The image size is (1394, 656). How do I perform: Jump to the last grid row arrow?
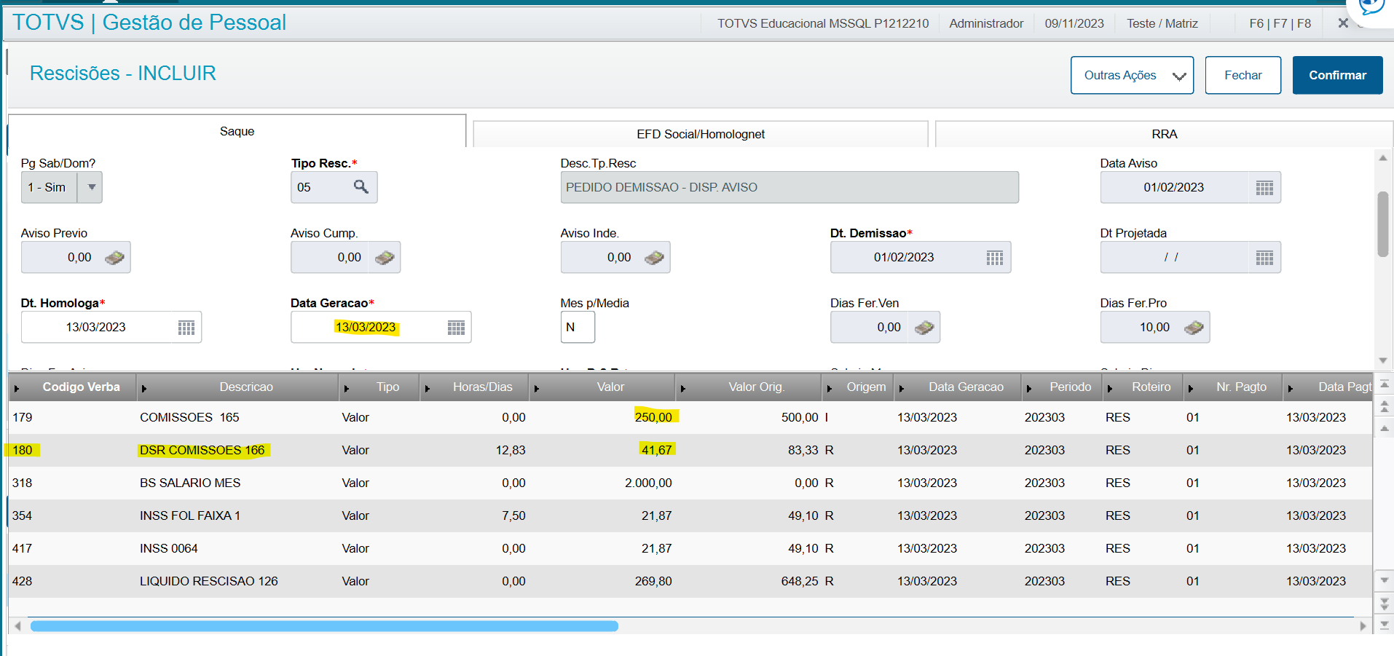[1385, 624]
